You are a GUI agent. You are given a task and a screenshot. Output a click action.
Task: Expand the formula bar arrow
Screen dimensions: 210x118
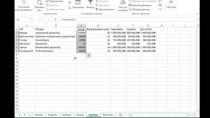[198, 19]
